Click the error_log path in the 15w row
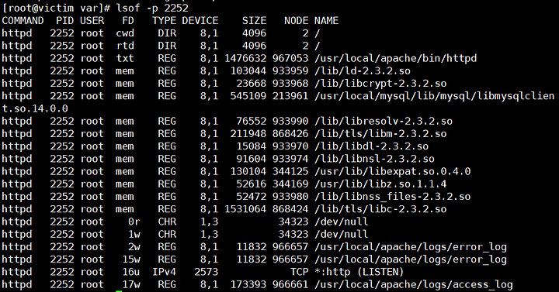 [x=411, y=259]
